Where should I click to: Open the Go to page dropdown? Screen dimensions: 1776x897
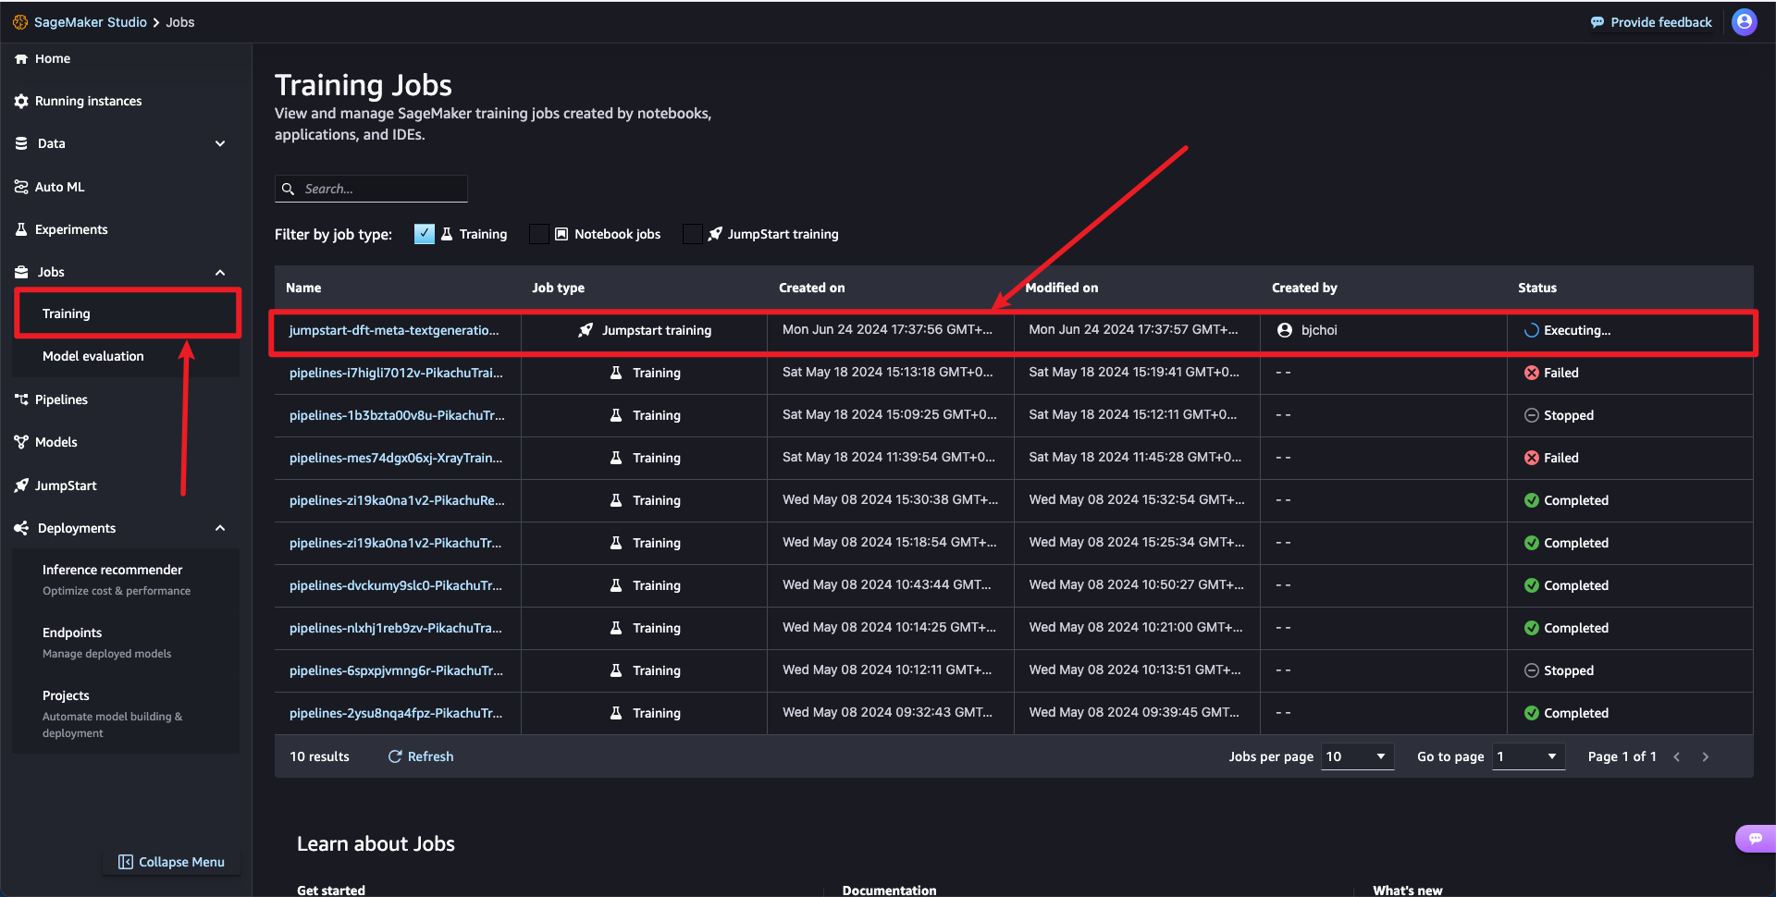1528,756
